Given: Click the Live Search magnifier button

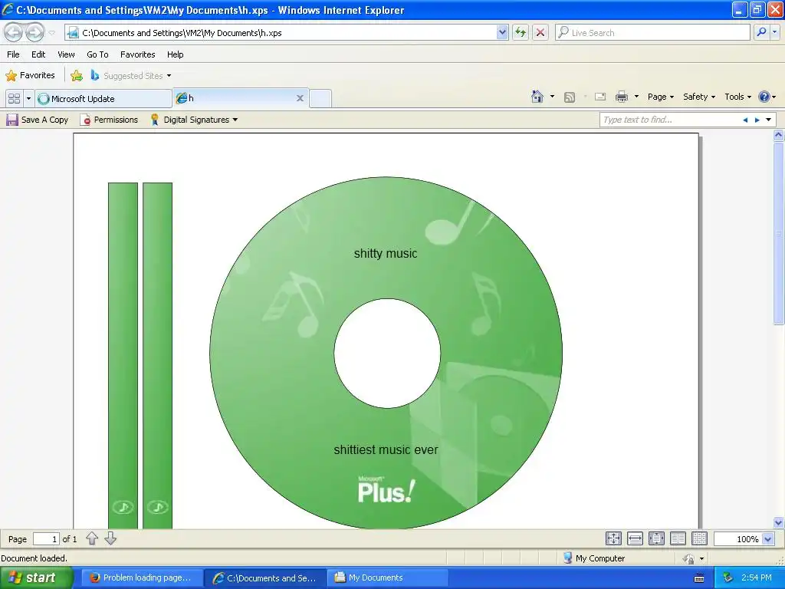Looking at the screenshot, I should pyautogui.click(x=761, y=32).
